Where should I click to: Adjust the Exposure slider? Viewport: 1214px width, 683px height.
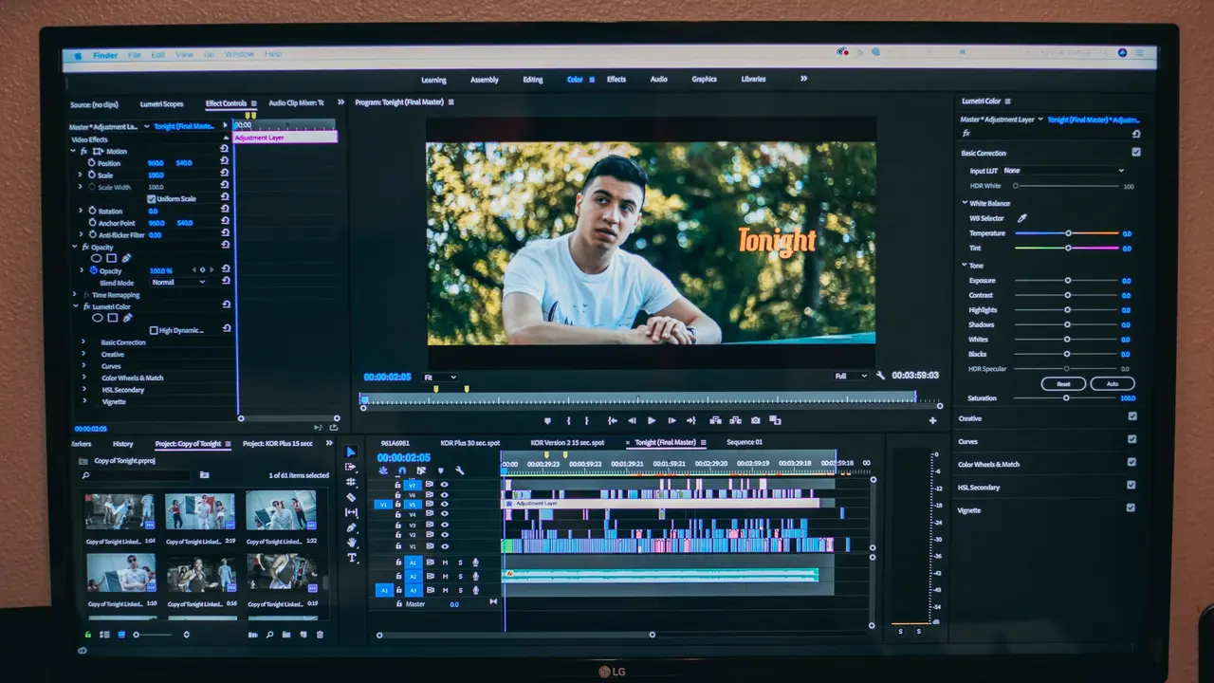[1068, 281]
